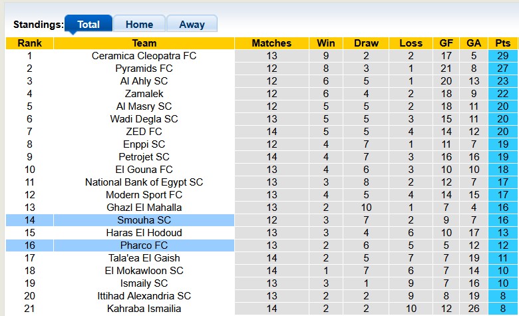Image resolution: width=519 pixels, height=316 pixels.
Task: Select National Bank of Egypt SC
Action: [x=144, y=182]
